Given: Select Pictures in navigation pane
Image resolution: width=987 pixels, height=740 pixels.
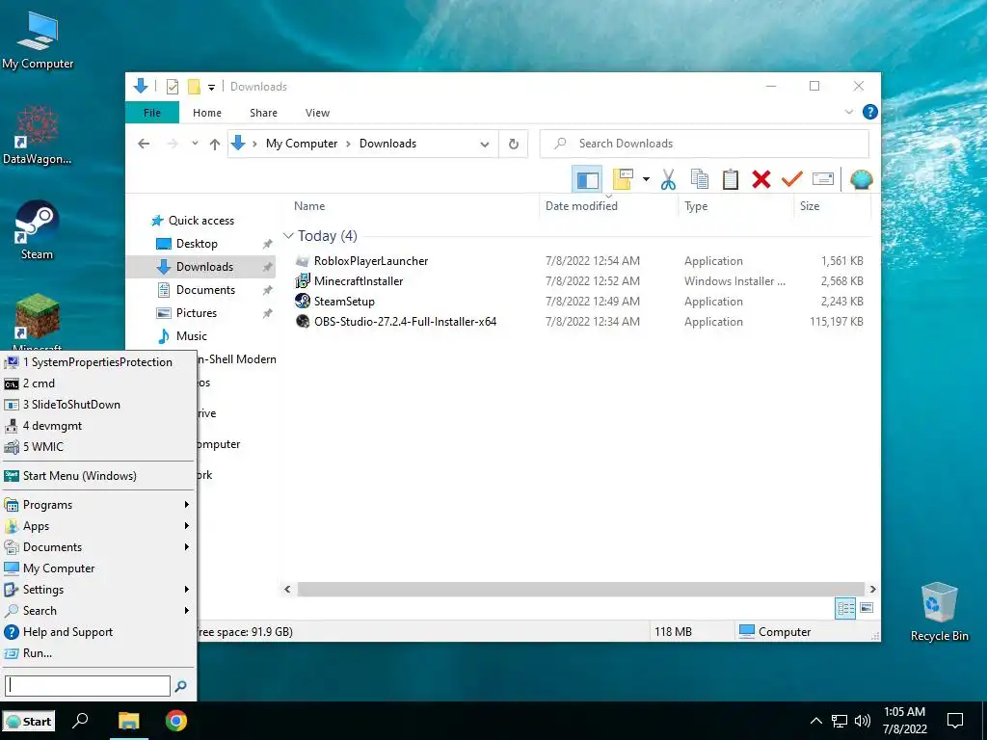Looking at the screenshot, I should point(196,313).
